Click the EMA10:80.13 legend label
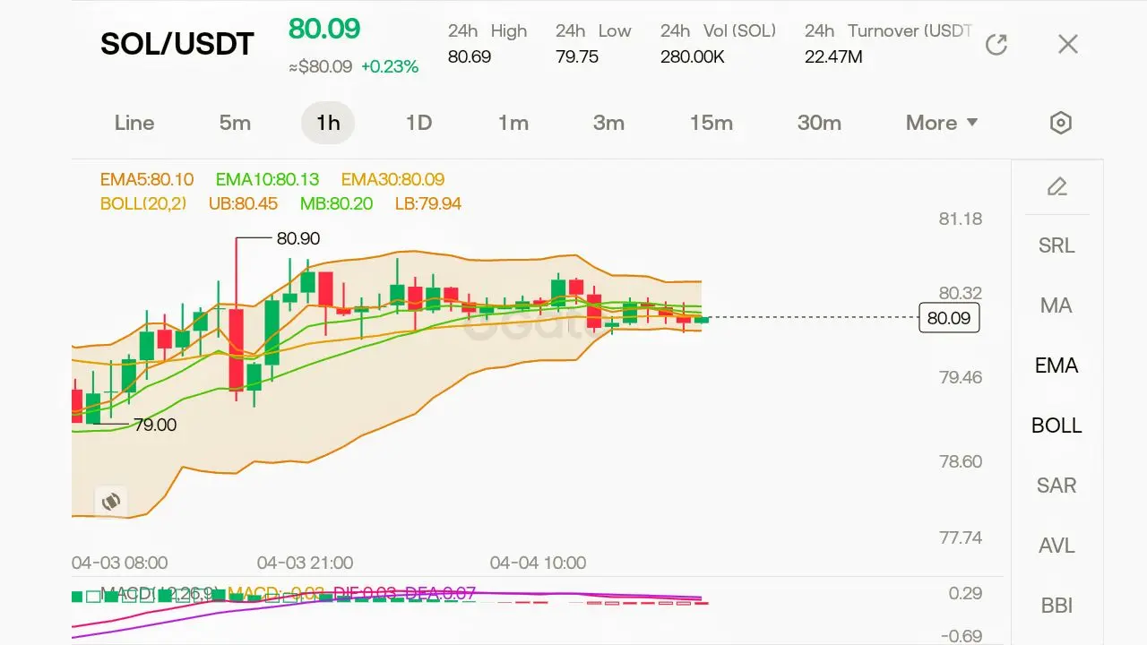The height and width of the screenshot is (645, 1147). [267, 180]
